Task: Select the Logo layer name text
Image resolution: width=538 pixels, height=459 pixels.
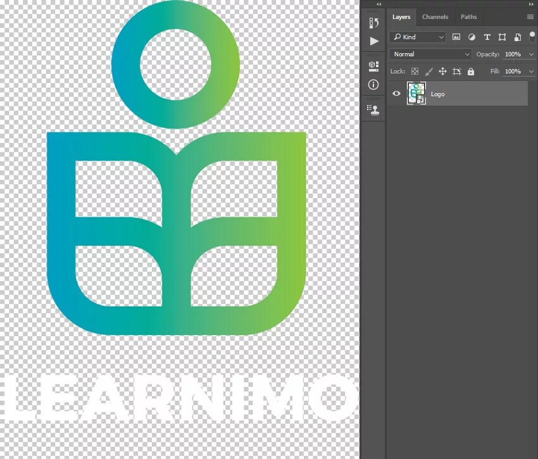Action: 437,94
